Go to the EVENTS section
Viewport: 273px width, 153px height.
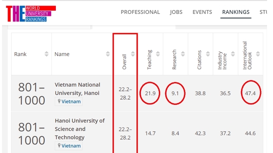(x=202, y=12)
